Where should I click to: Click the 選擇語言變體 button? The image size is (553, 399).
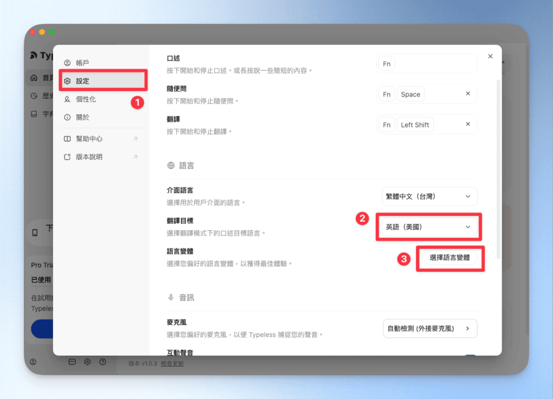450,259
